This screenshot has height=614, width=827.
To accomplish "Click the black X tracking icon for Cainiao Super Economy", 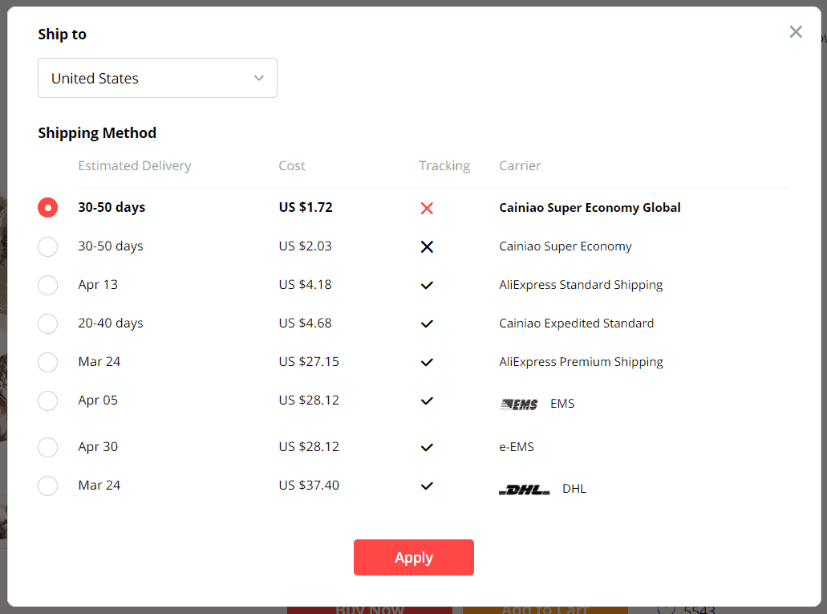I will [x=426, y=246].
